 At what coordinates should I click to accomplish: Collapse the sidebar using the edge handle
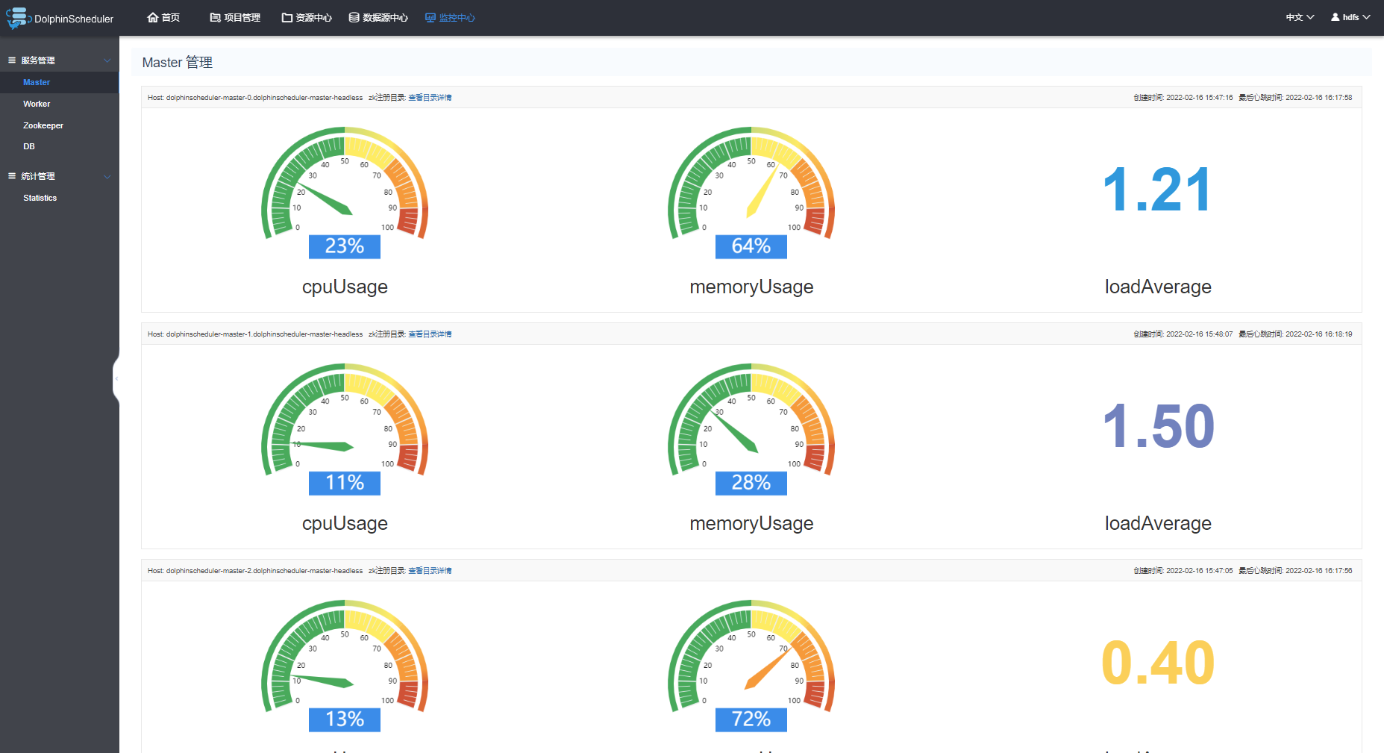tap(116, 378)
